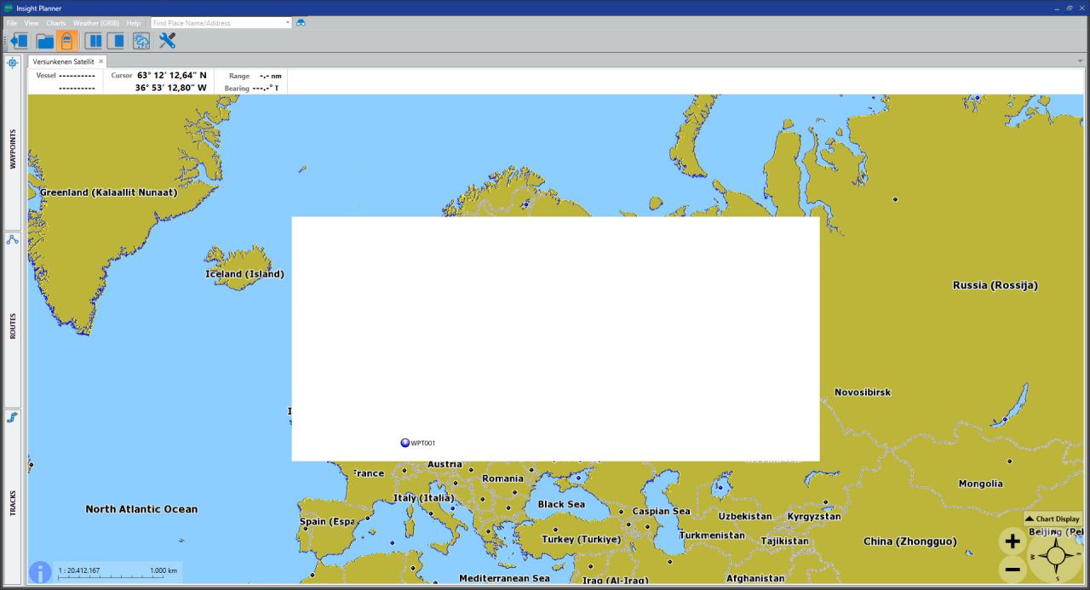Open settings with the wrench and screwdriver icon
The image size is (1090, 590).
click(x=167, y=41)
